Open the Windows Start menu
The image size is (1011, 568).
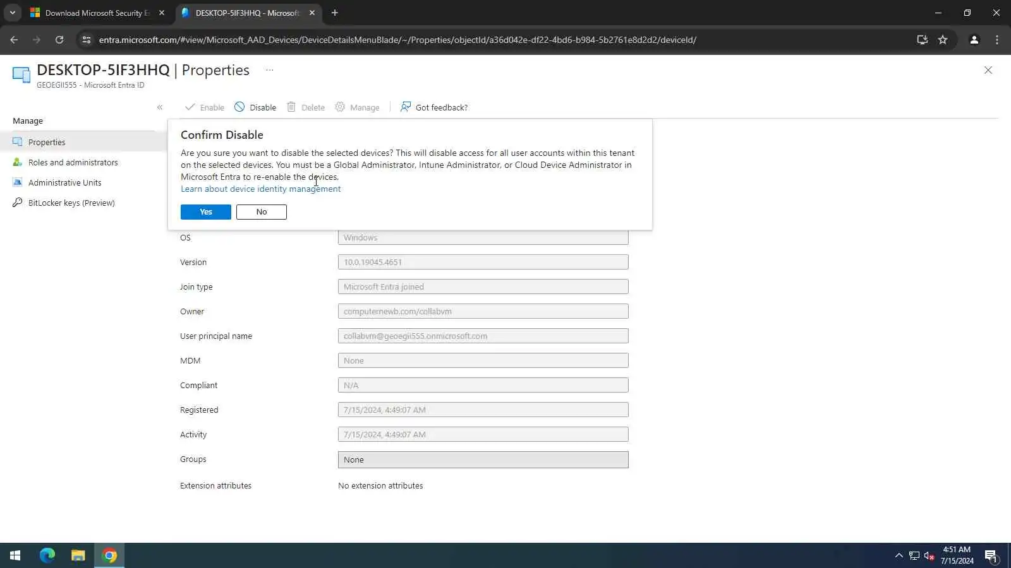pyautogui.click(x=15, y=555)
